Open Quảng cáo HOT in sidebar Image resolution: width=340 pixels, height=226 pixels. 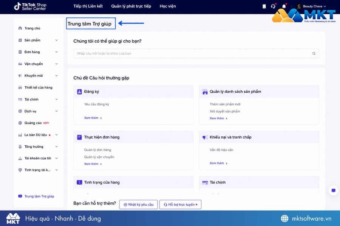37,123
